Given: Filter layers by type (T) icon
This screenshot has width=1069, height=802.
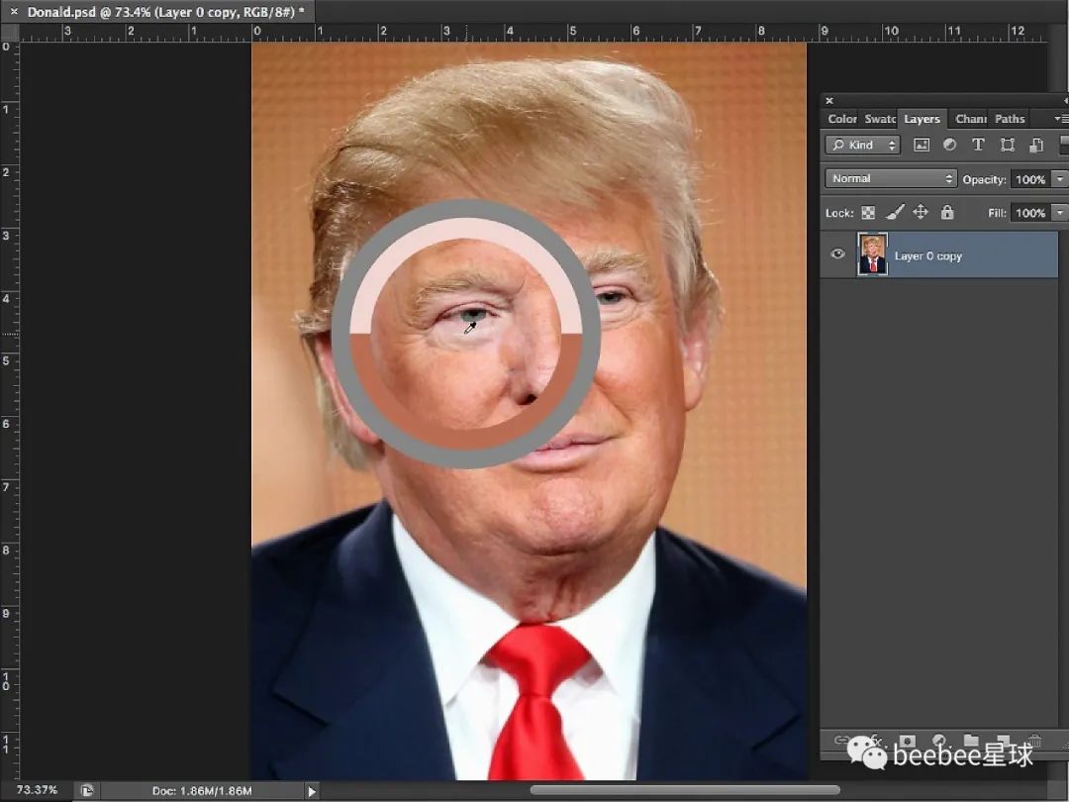Looking at the screenshot, I should pos(978,145).
